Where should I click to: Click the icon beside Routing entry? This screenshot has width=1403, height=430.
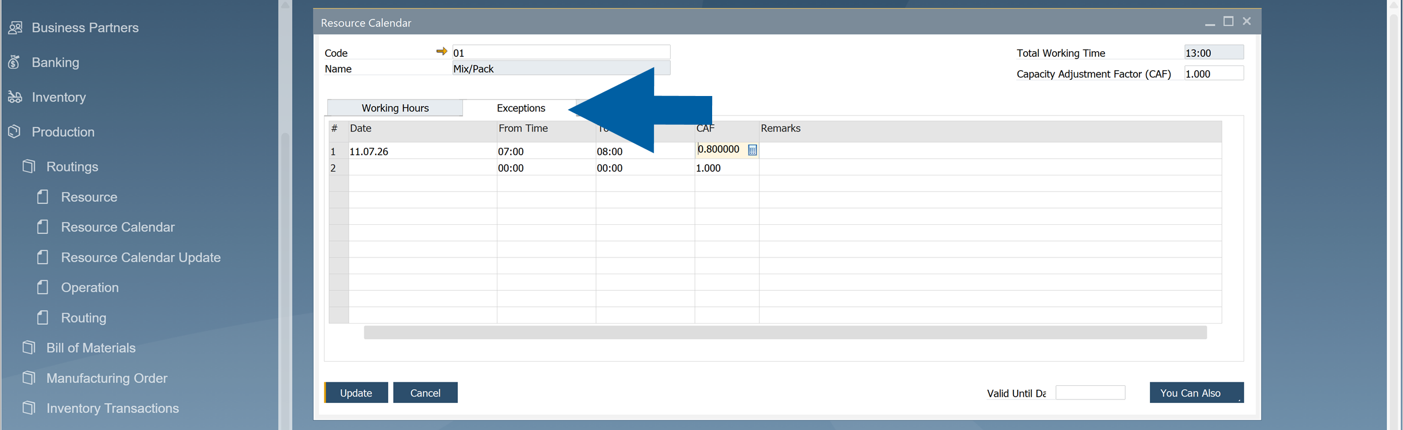pyautogui.click(x=43, y=318)
